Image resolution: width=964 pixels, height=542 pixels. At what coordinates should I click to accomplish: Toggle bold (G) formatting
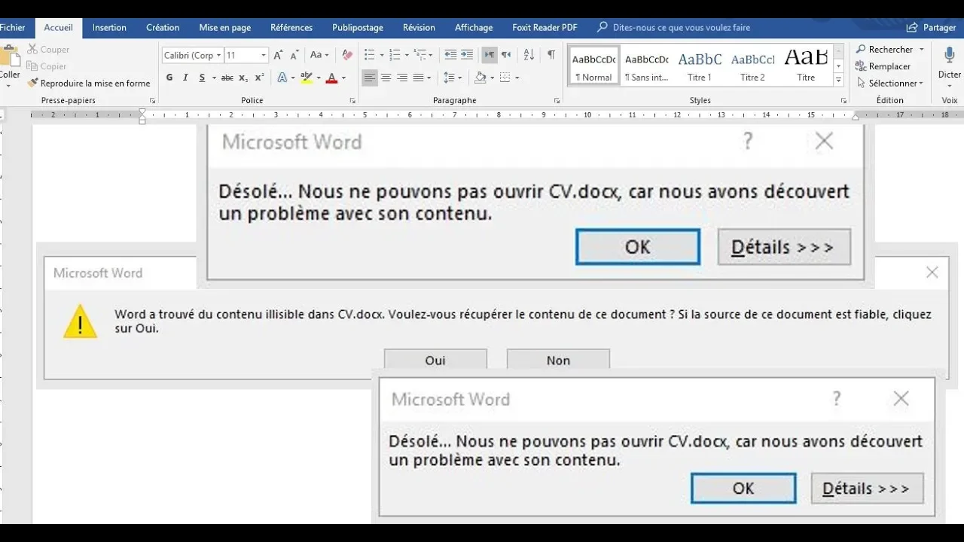(169, 78)
